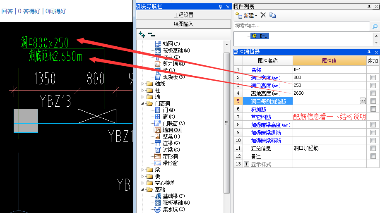
Task: Expand the 柱 folder
Action: click(x=142, y=90)
